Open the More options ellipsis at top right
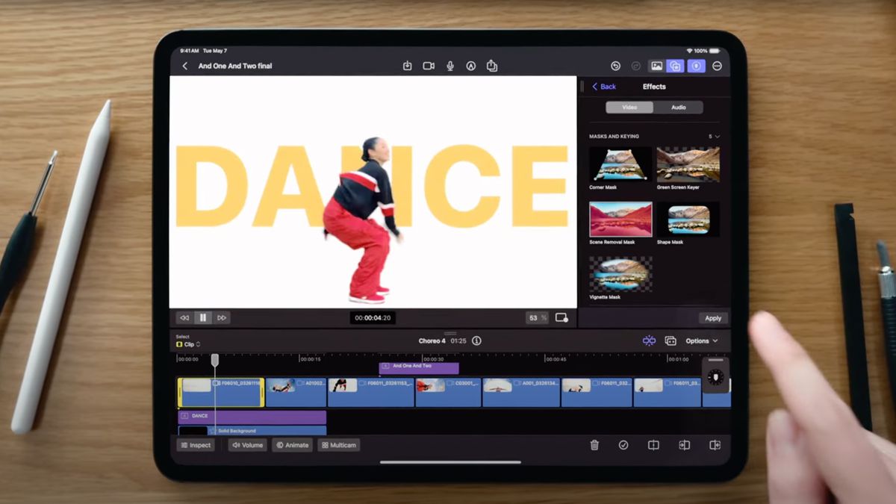 tap(717, 66)
